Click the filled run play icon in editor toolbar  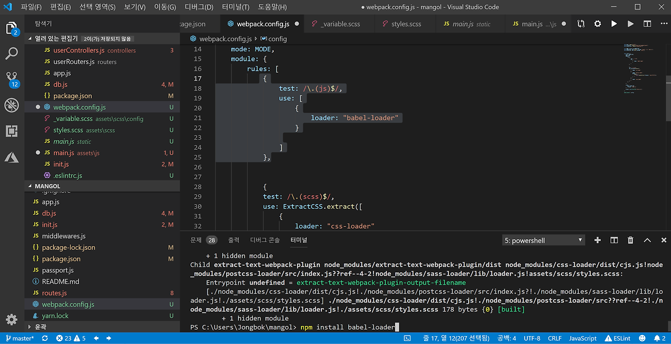[614, 24]
